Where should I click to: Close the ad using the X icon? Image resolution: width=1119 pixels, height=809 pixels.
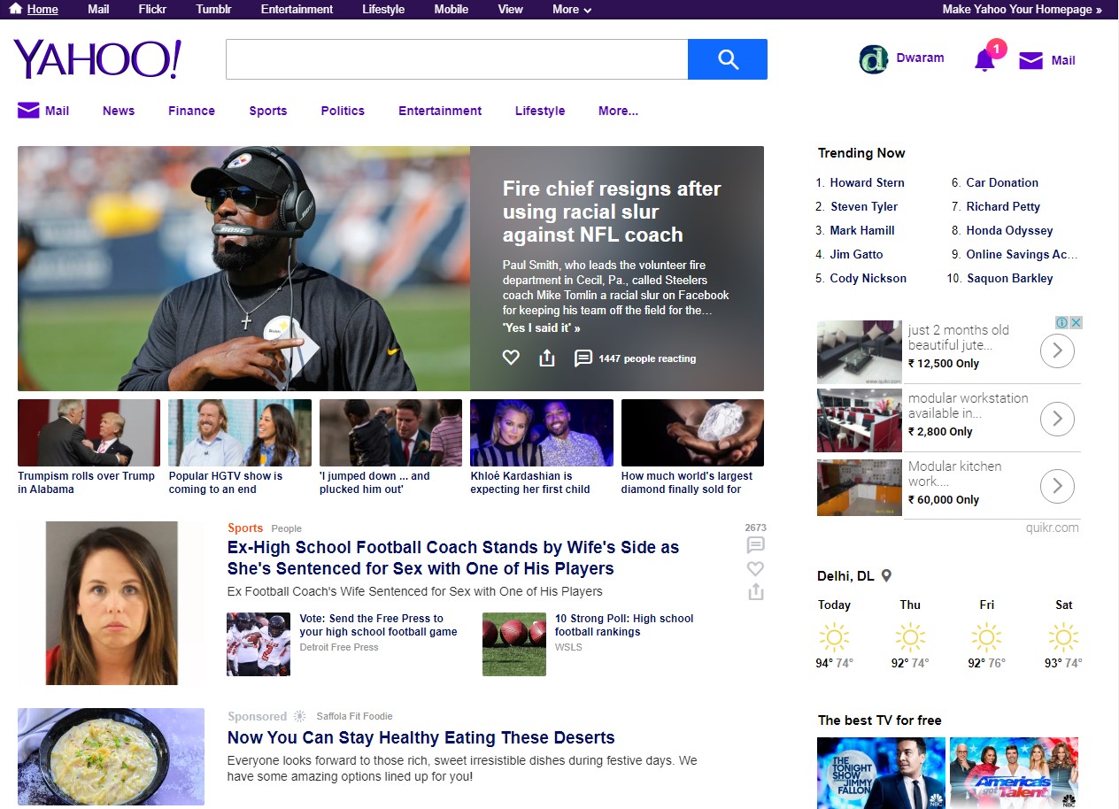click(x=1077, y=323)
